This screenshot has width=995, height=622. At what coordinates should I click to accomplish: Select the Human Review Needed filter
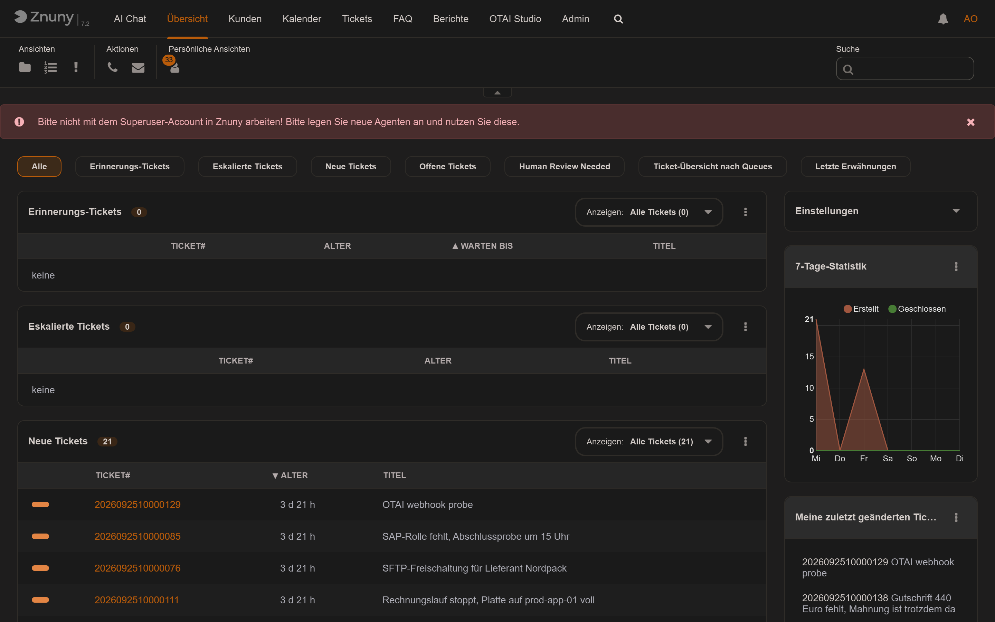564,167
